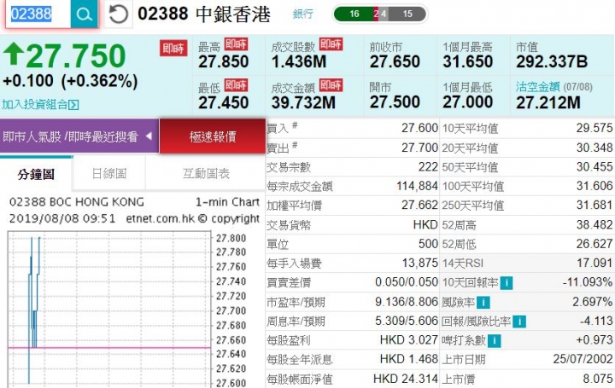Click the 20天平均值 value 30.348

point(594,148)
